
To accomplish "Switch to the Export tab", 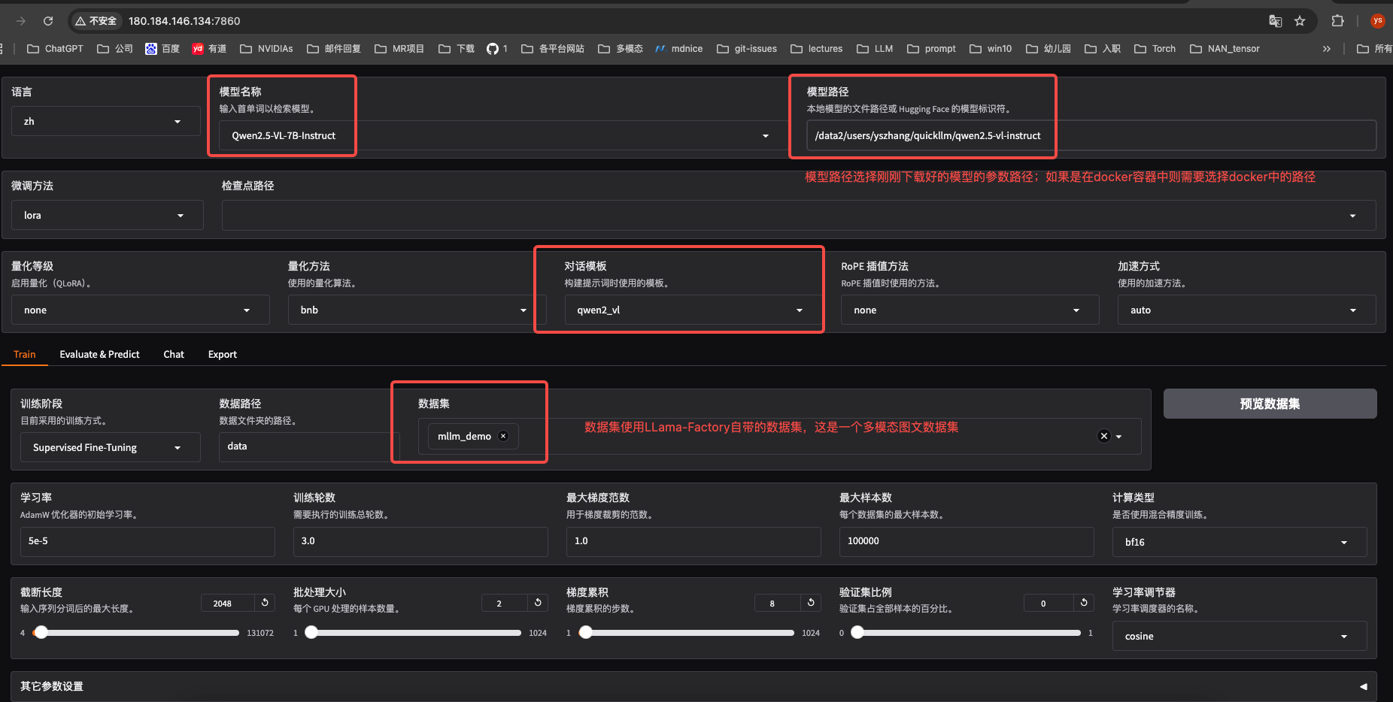I will point(223,354).
